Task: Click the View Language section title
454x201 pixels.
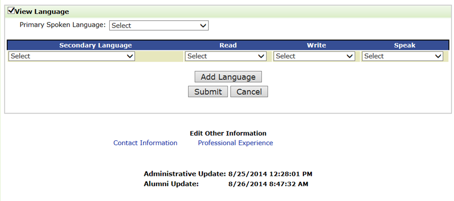Action: (x=42, y=11)
